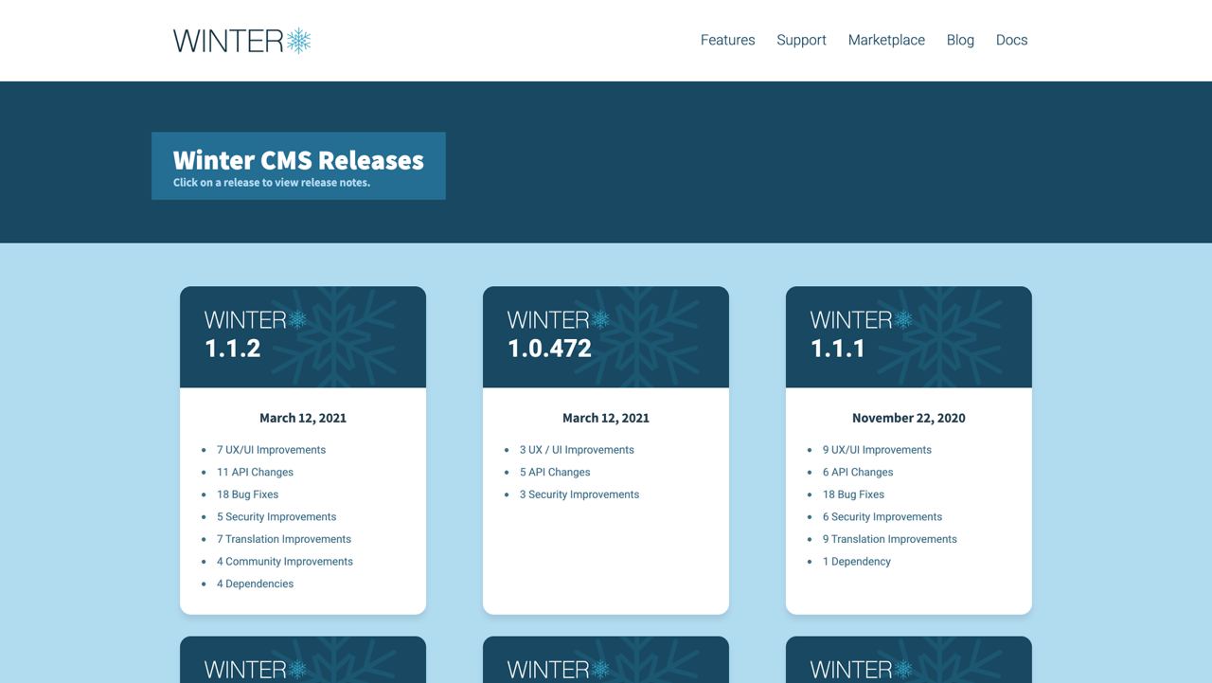Image resolution: width=1212 pixels, height=683 pixels.
Task: Click the Winter CMS logo in the header
Action: [x=242, y=41]
